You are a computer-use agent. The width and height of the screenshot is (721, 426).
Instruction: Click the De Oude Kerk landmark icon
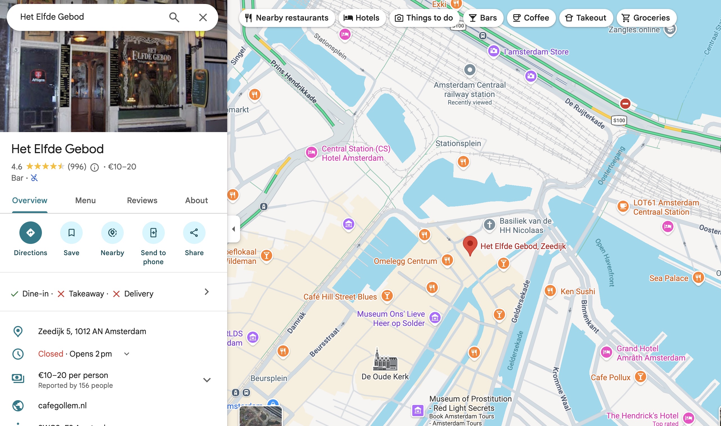click(385, 359)
